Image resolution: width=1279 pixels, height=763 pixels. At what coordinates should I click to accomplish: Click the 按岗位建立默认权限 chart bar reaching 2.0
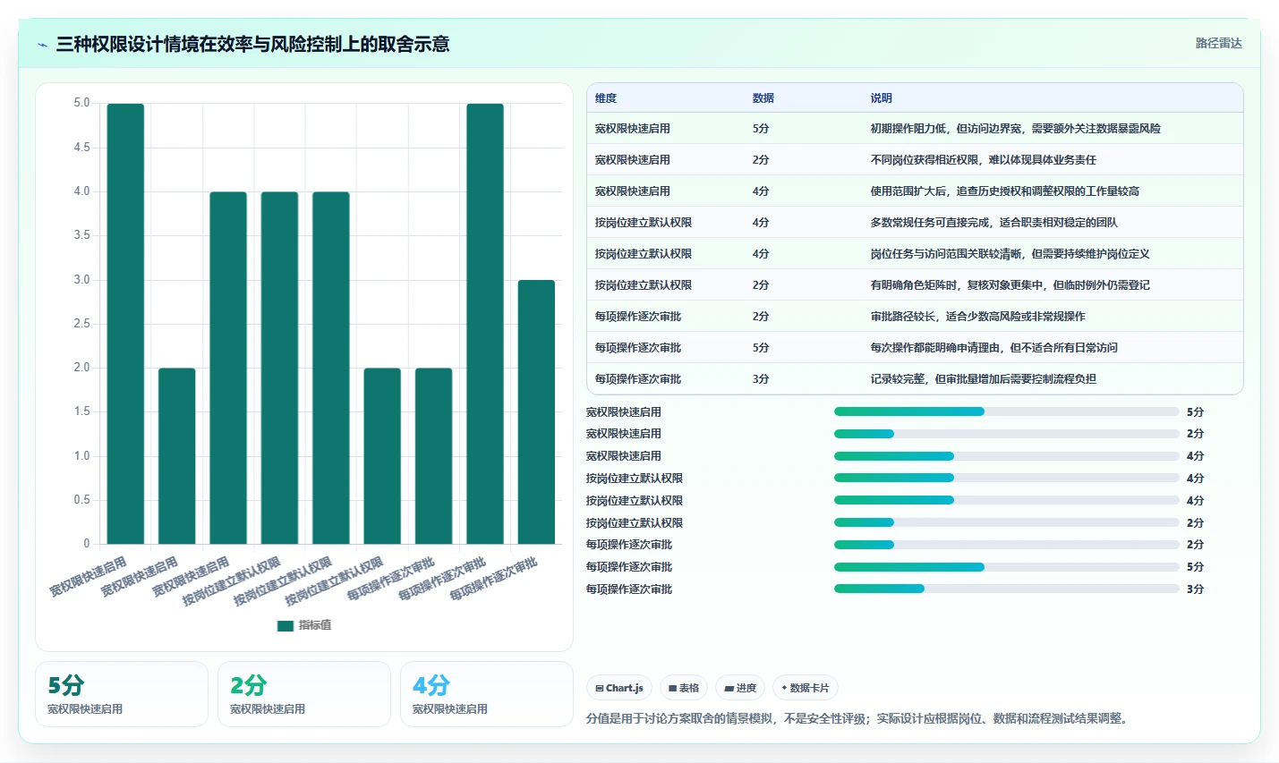tap(382, 456)
